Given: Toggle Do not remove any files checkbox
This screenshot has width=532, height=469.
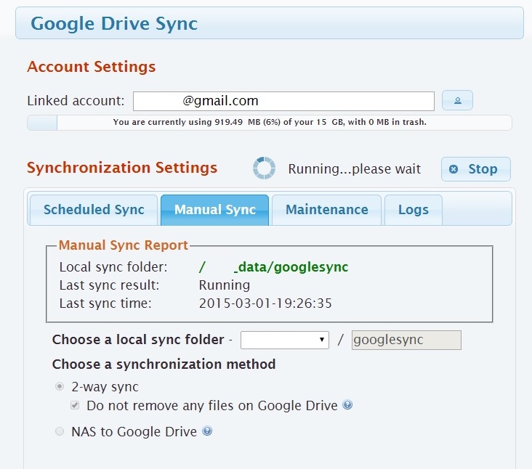Looking at the screenshot, I should click(x=75, y=405).
